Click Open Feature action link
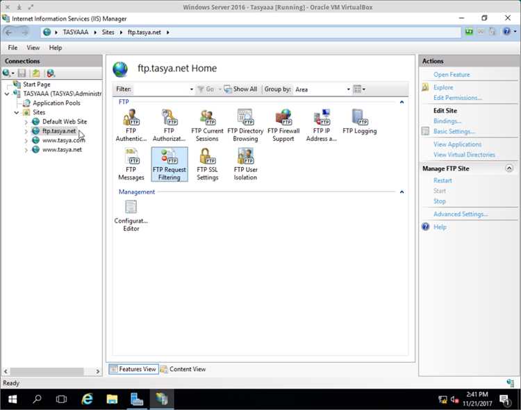 452,75
